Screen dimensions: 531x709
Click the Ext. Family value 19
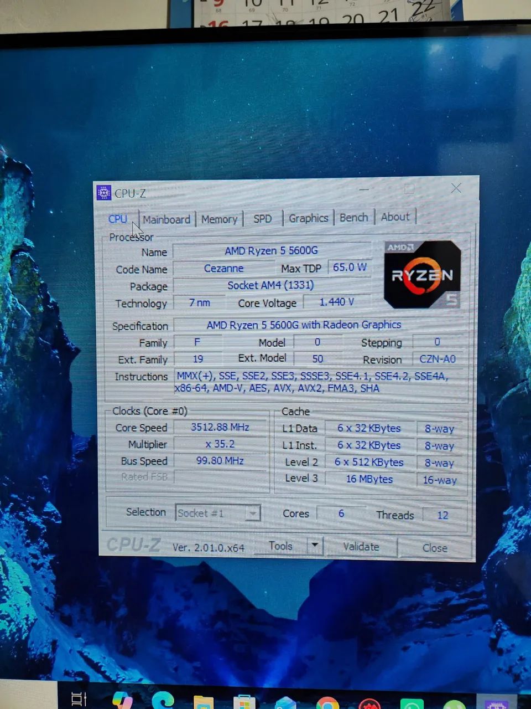coord(198,359)
